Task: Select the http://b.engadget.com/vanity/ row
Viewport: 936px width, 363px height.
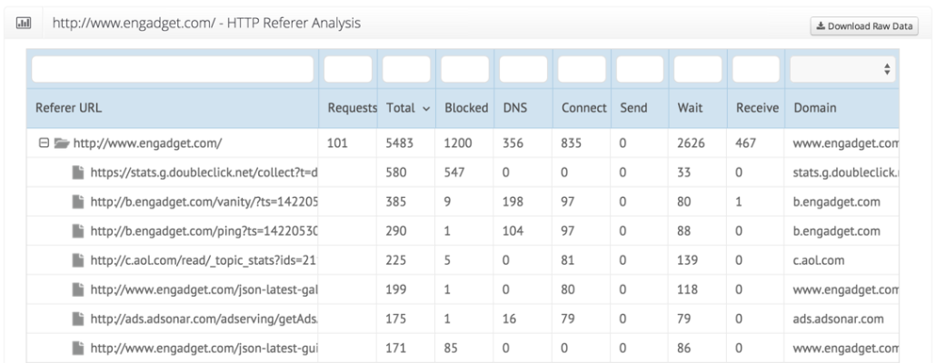Action: (x=463, y=202)
